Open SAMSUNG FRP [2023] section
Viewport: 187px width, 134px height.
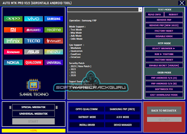[x=122, y=109]
